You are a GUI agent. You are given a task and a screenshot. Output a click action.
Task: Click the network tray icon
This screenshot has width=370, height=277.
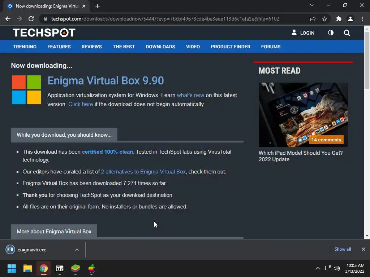coord(328,268)
